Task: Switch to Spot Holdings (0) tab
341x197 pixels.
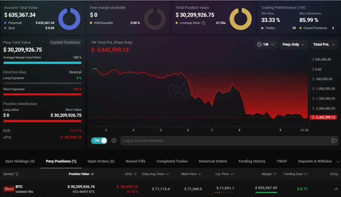Action: tap(20, 161)
